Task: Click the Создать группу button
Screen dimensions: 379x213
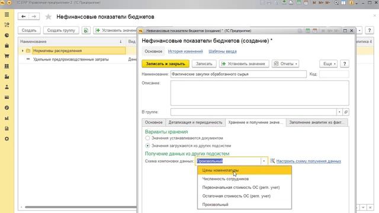Action: 61,30
